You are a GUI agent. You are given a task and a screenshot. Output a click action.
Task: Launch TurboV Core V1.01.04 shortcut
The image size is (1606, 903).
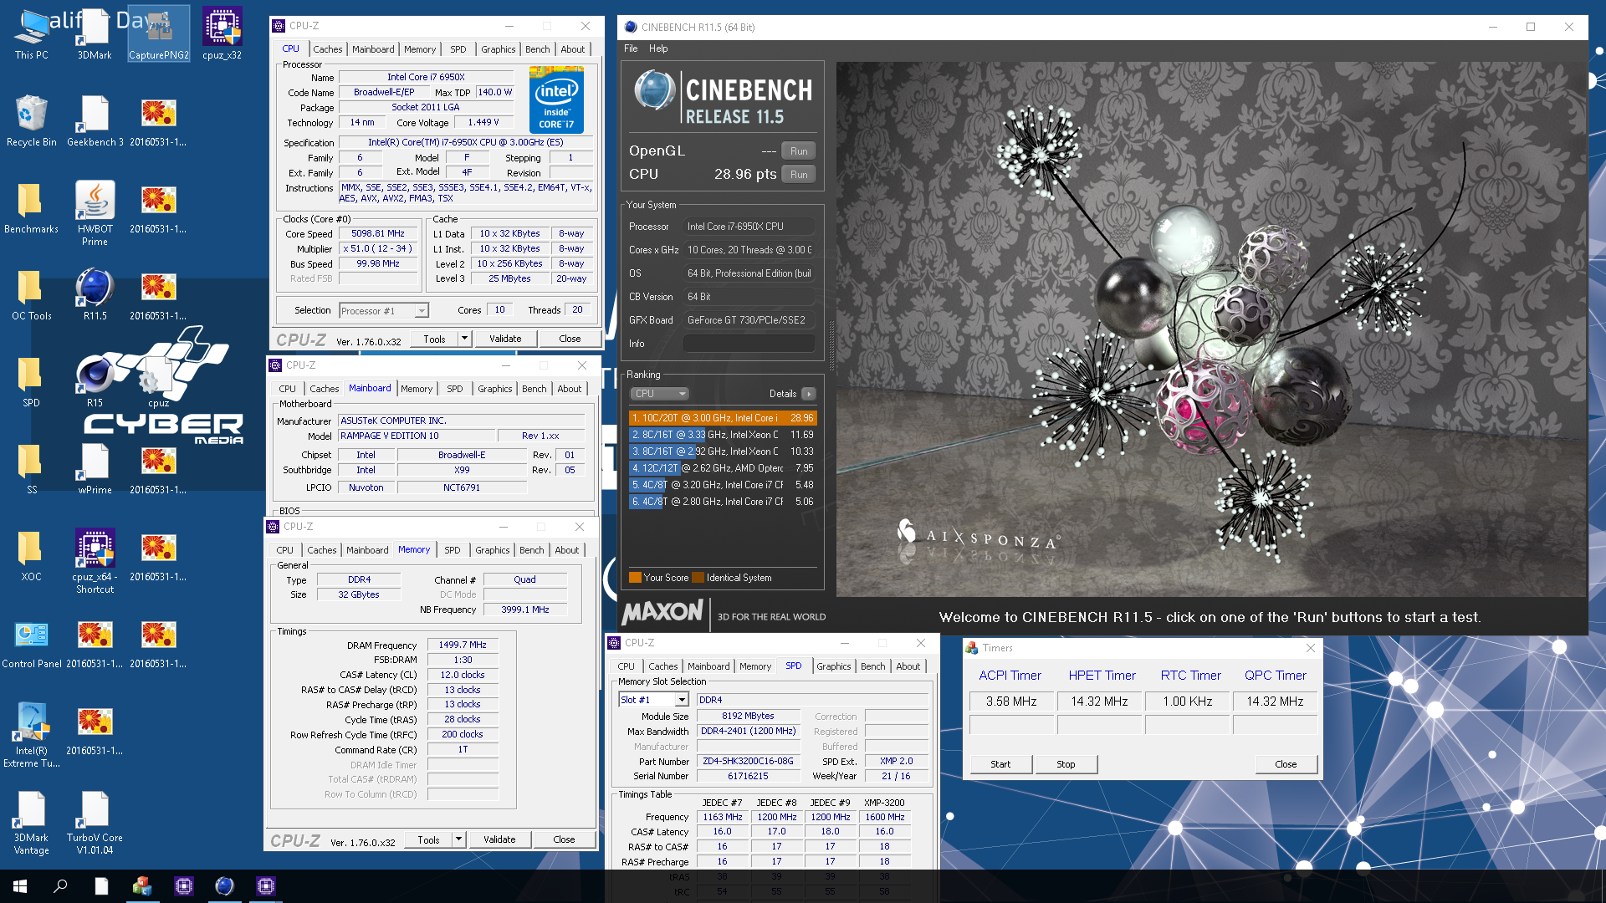click(95, 821)
